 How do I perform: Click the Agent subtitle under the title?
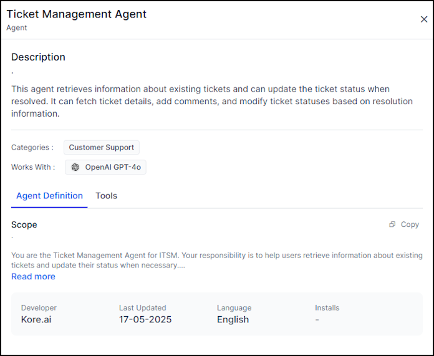pos(17,28)
